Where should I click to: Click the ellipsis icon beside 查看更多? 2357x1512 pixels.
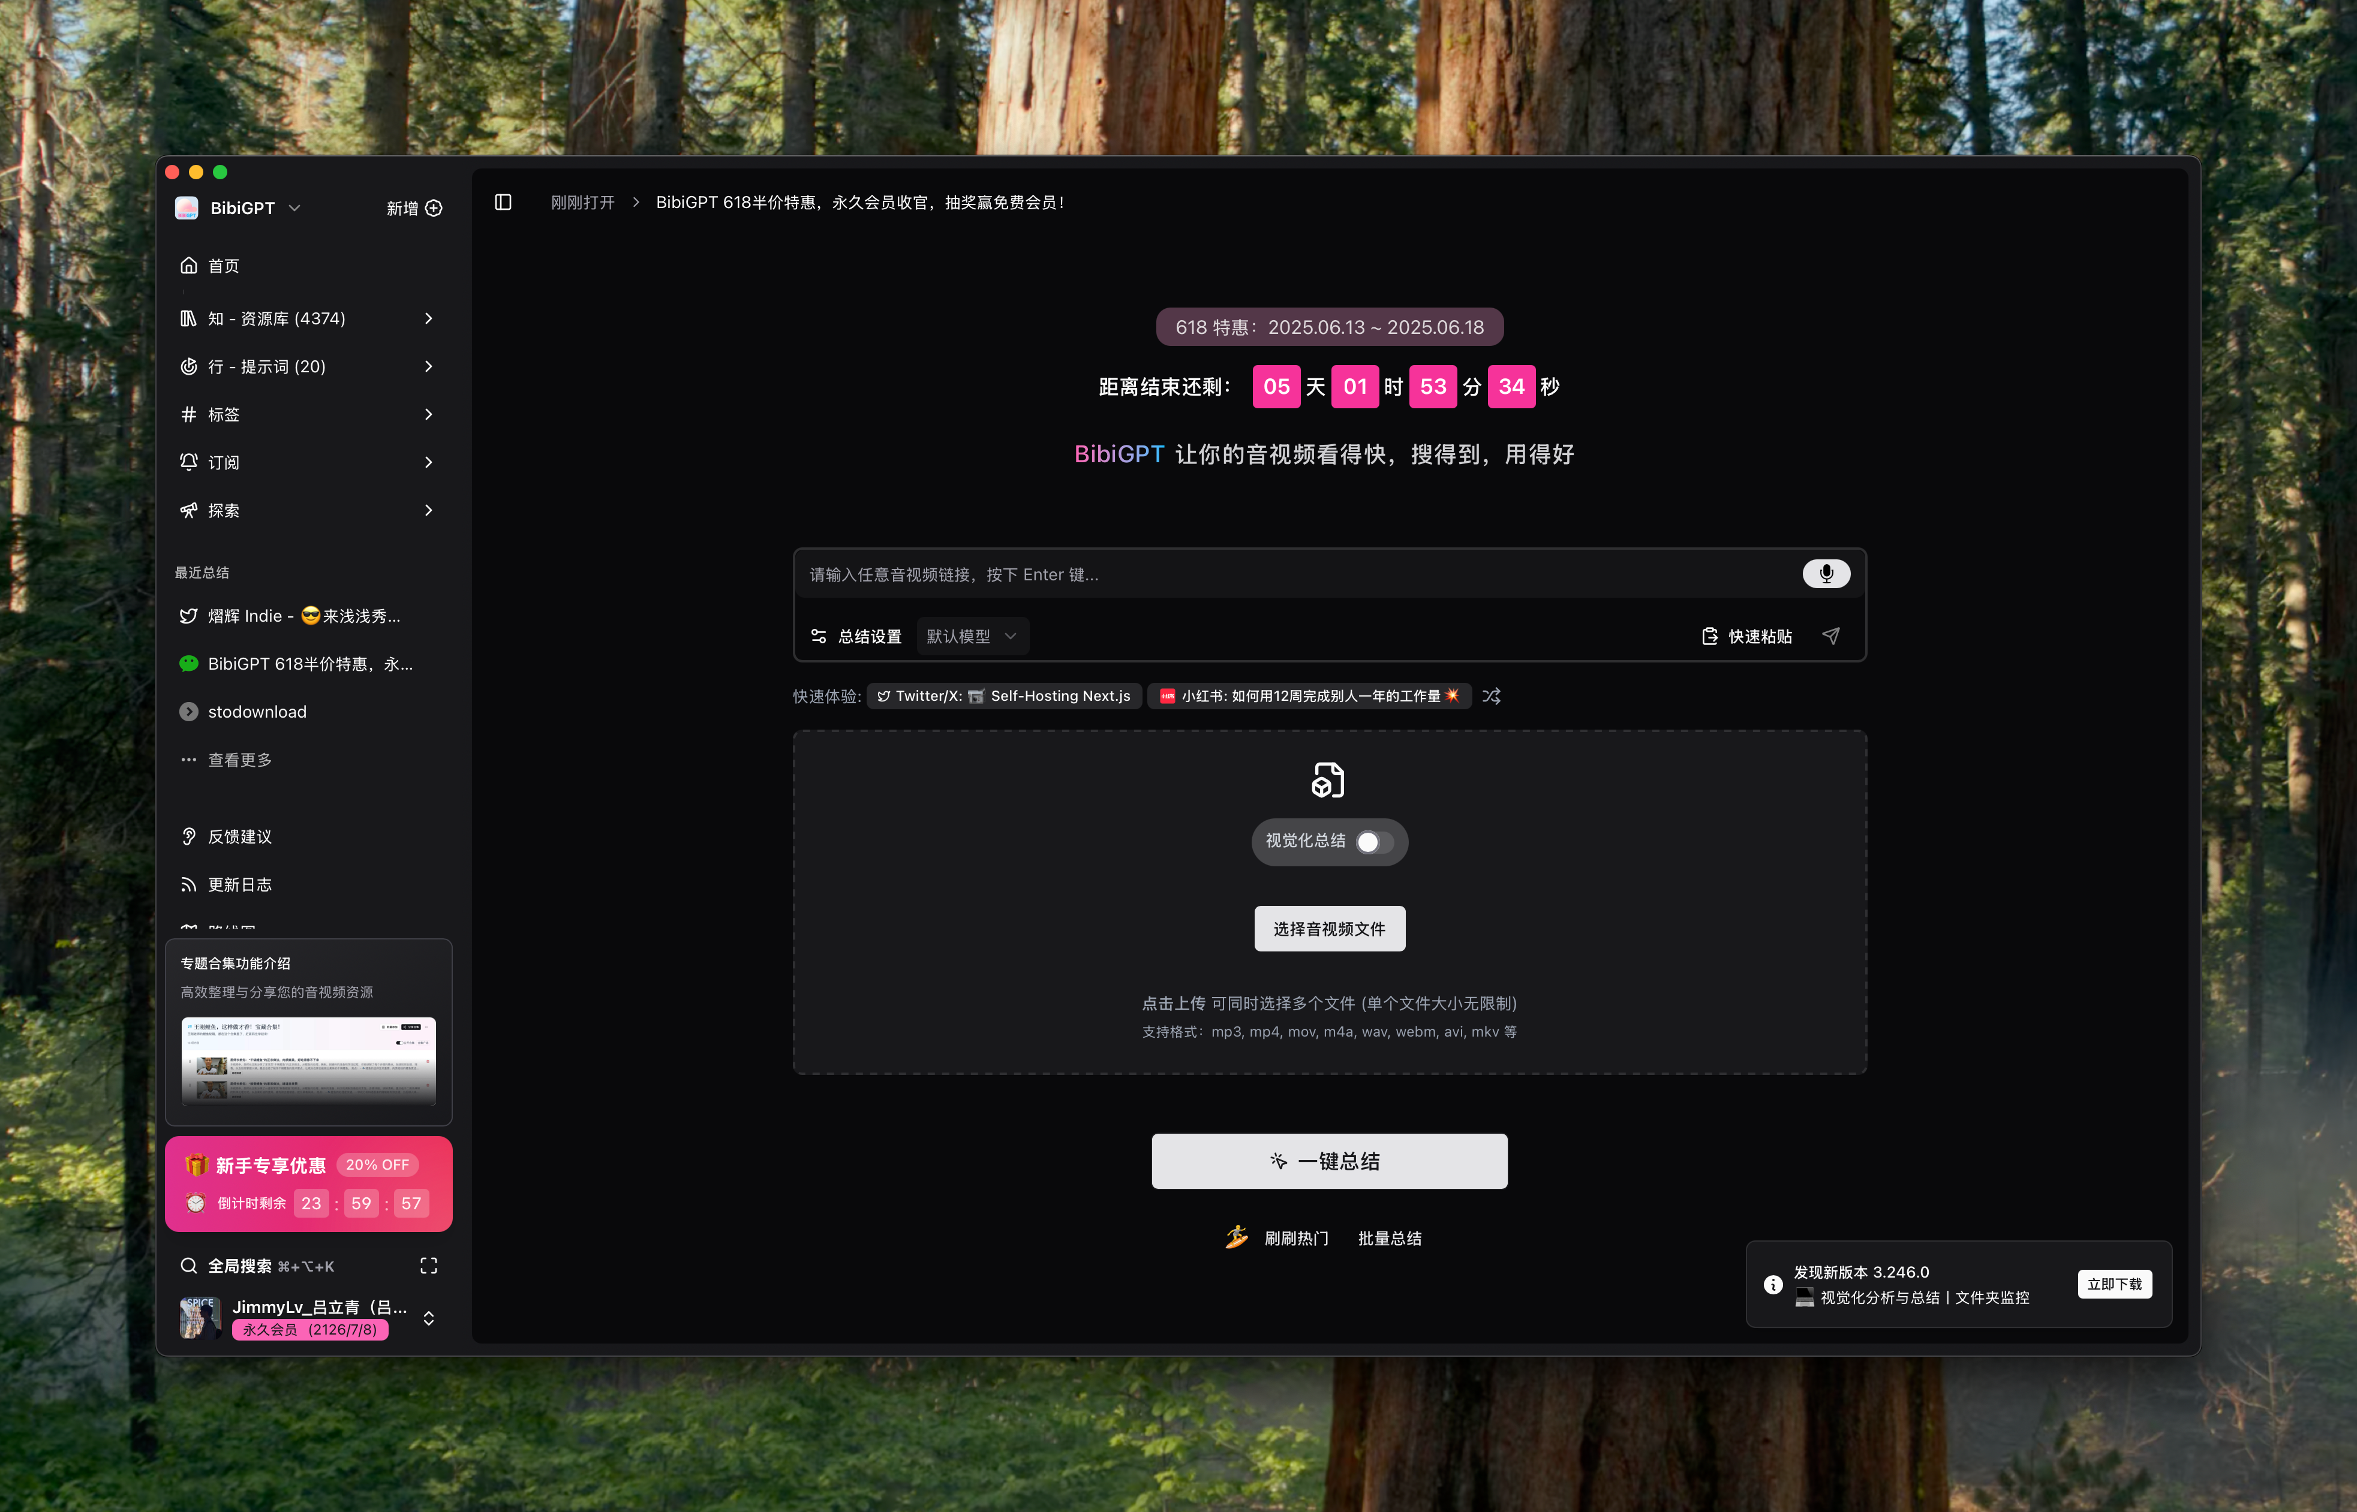pyautogui.click(x=188, y=759)
